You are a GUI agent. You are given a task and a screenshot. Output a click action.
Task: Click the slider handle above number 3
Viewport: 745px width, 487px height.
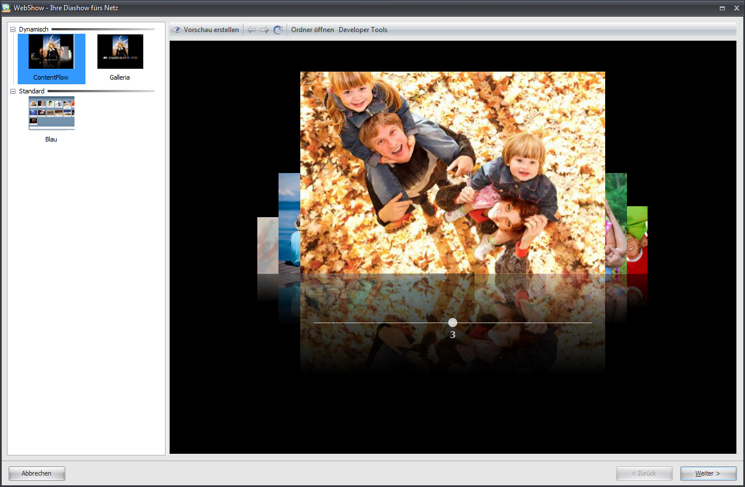click(453, 323)
